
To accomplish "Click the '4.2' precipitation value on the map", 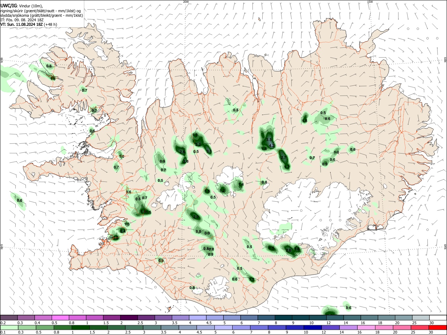I will tap(272, 146).
